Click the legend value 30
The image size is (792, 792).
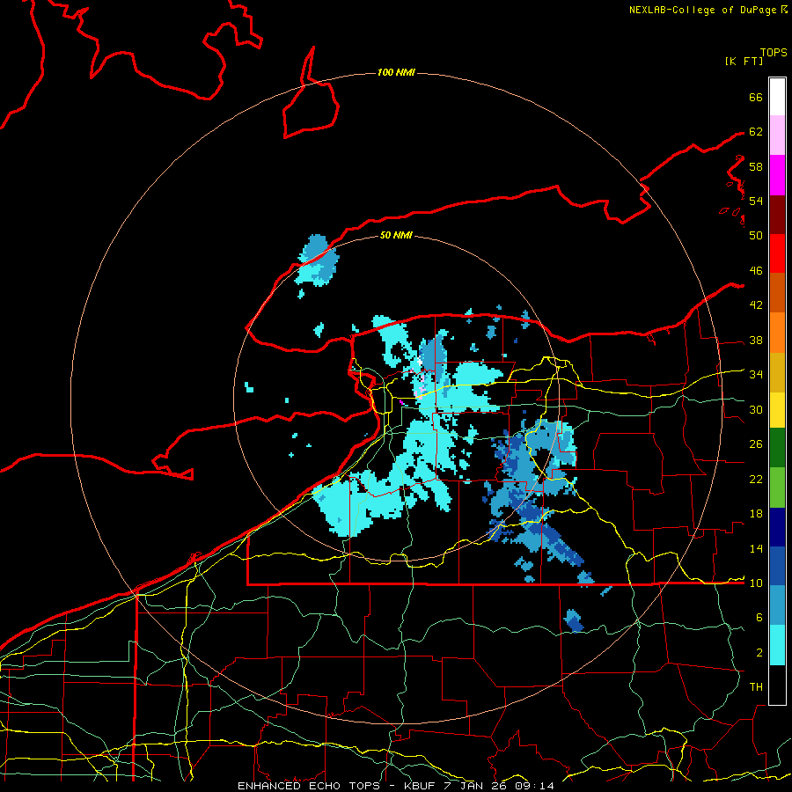[756, 409]
